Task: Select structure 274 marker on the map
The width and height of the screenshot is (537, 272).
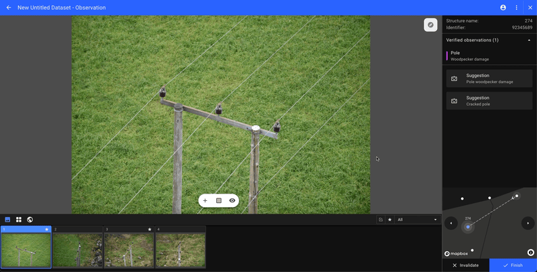Action: click(468, 227)
